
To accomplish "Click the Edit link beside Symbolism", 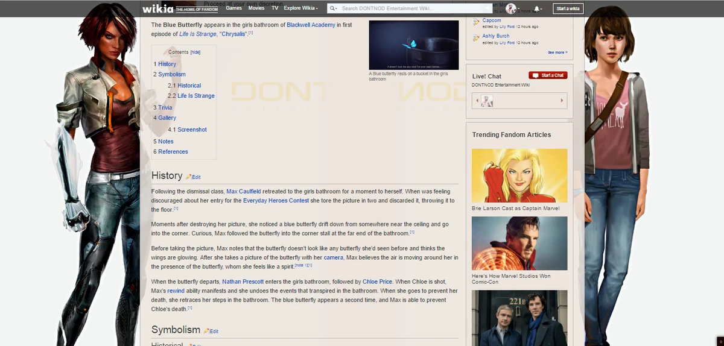I will point(214,332).
